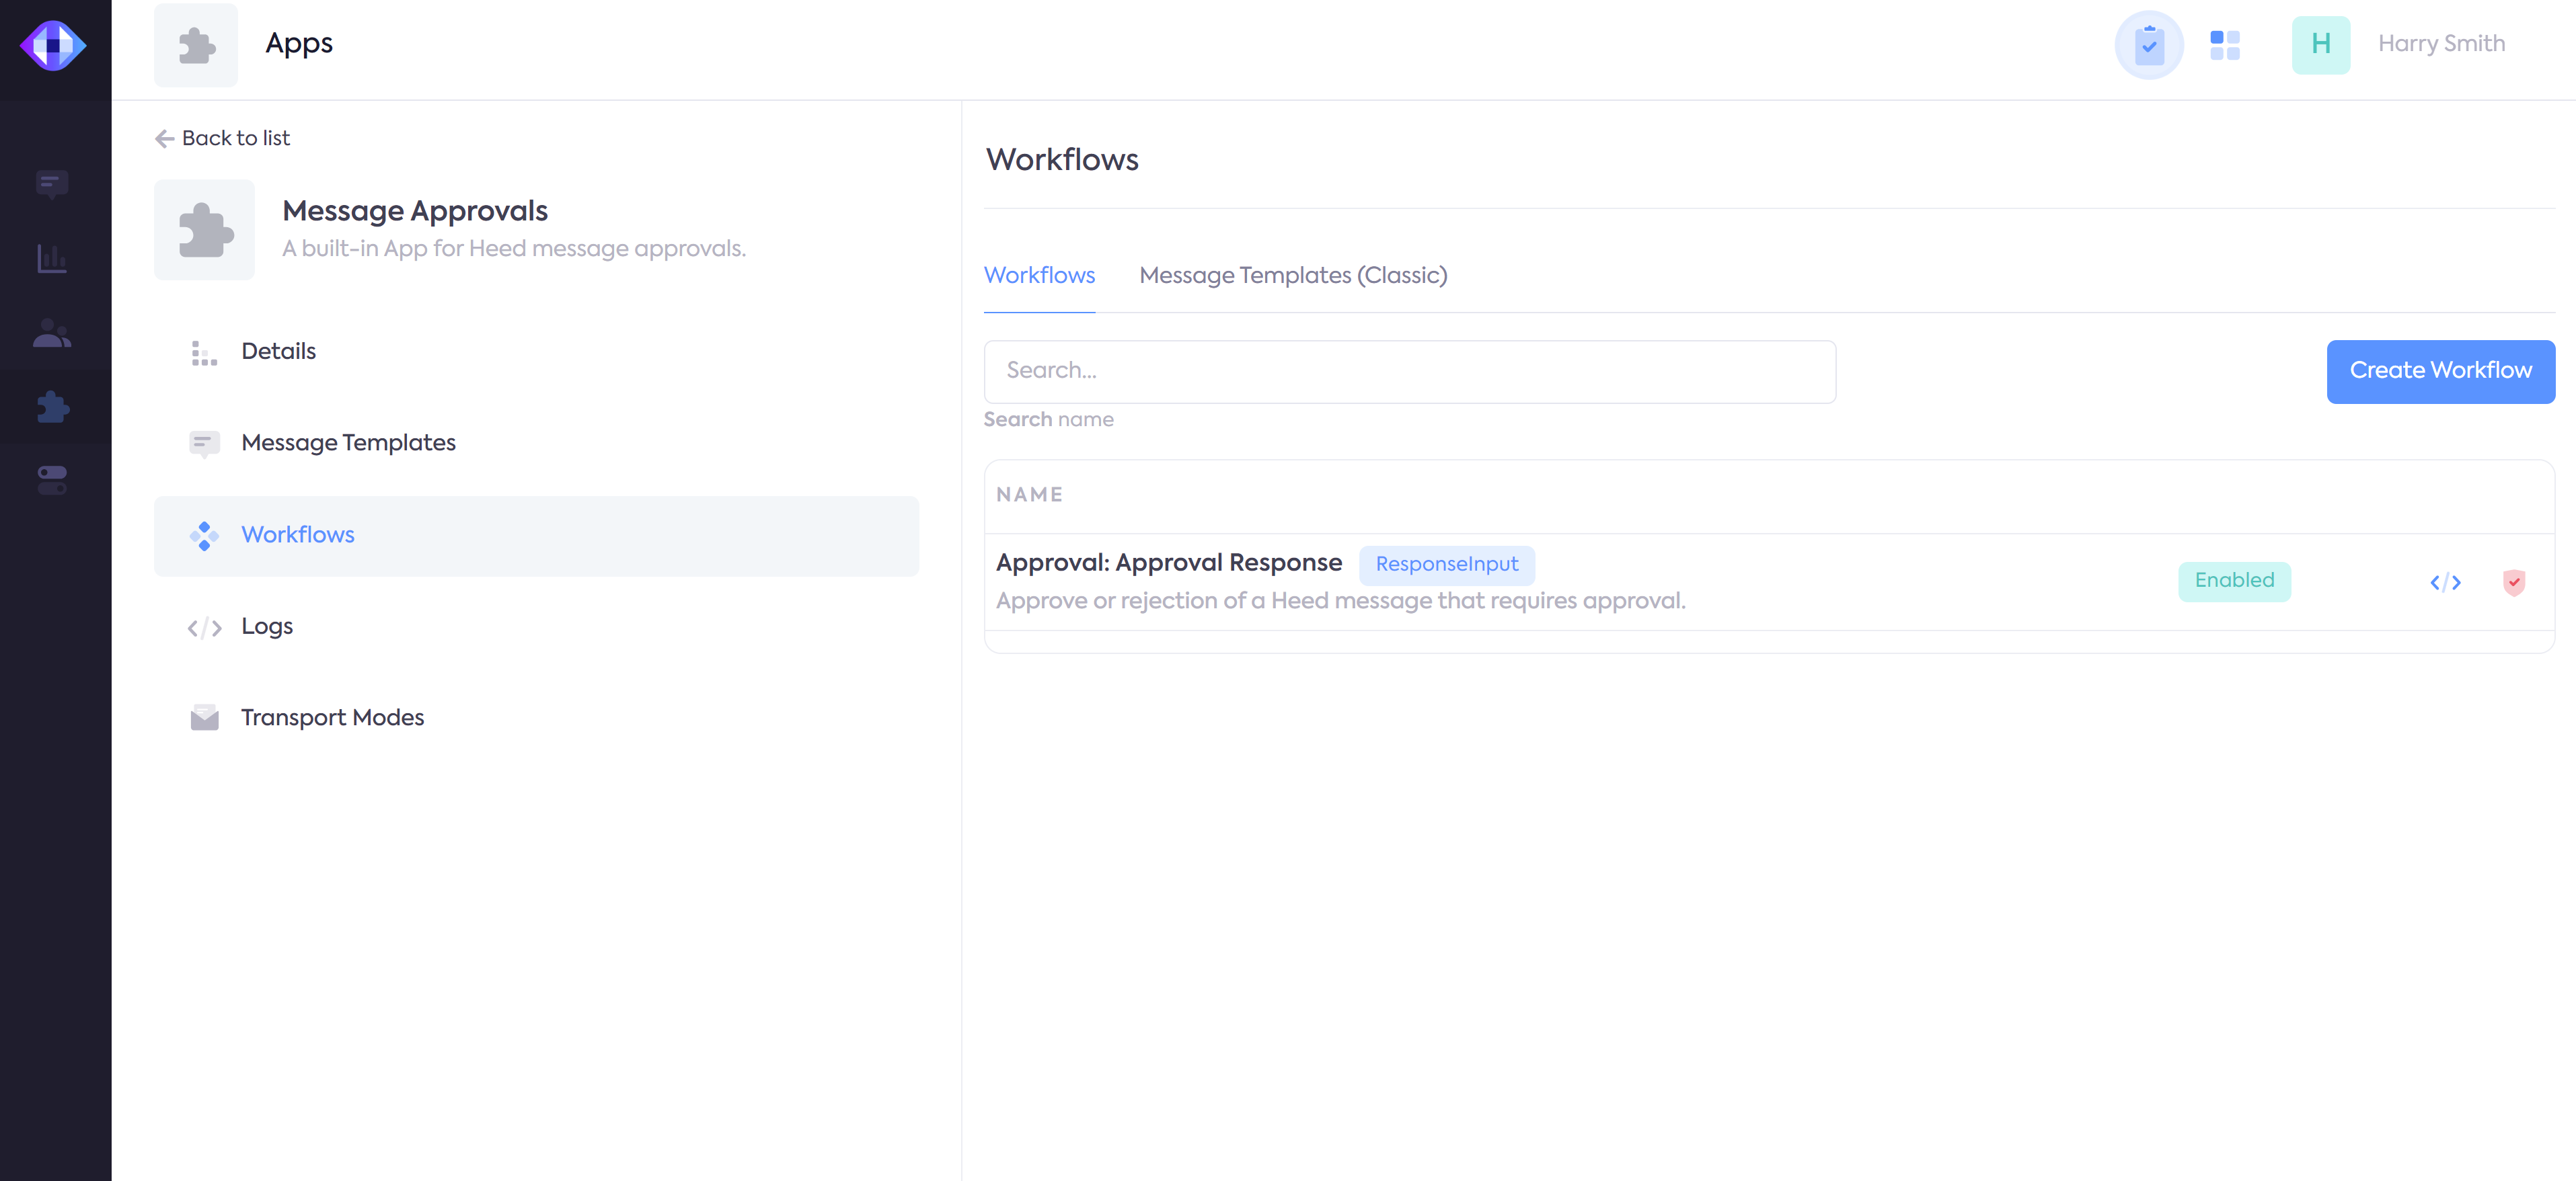Image resolution: width=2576 pixels, height=1181 pixels.
Task: Click the Heed logo in sidebar
Action: (53, 46)
